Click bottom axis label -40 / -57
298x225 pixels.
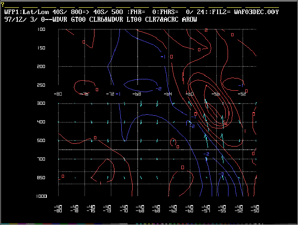click(x=206, y=209)
